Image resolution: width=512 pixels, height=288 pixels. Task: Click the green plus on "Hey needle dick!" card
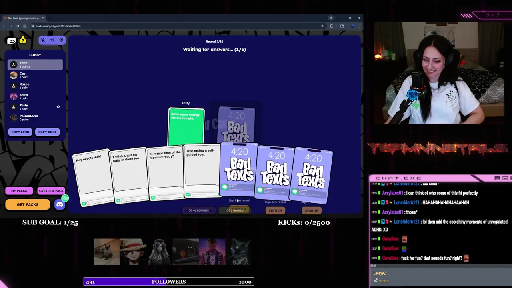(84, 204)
